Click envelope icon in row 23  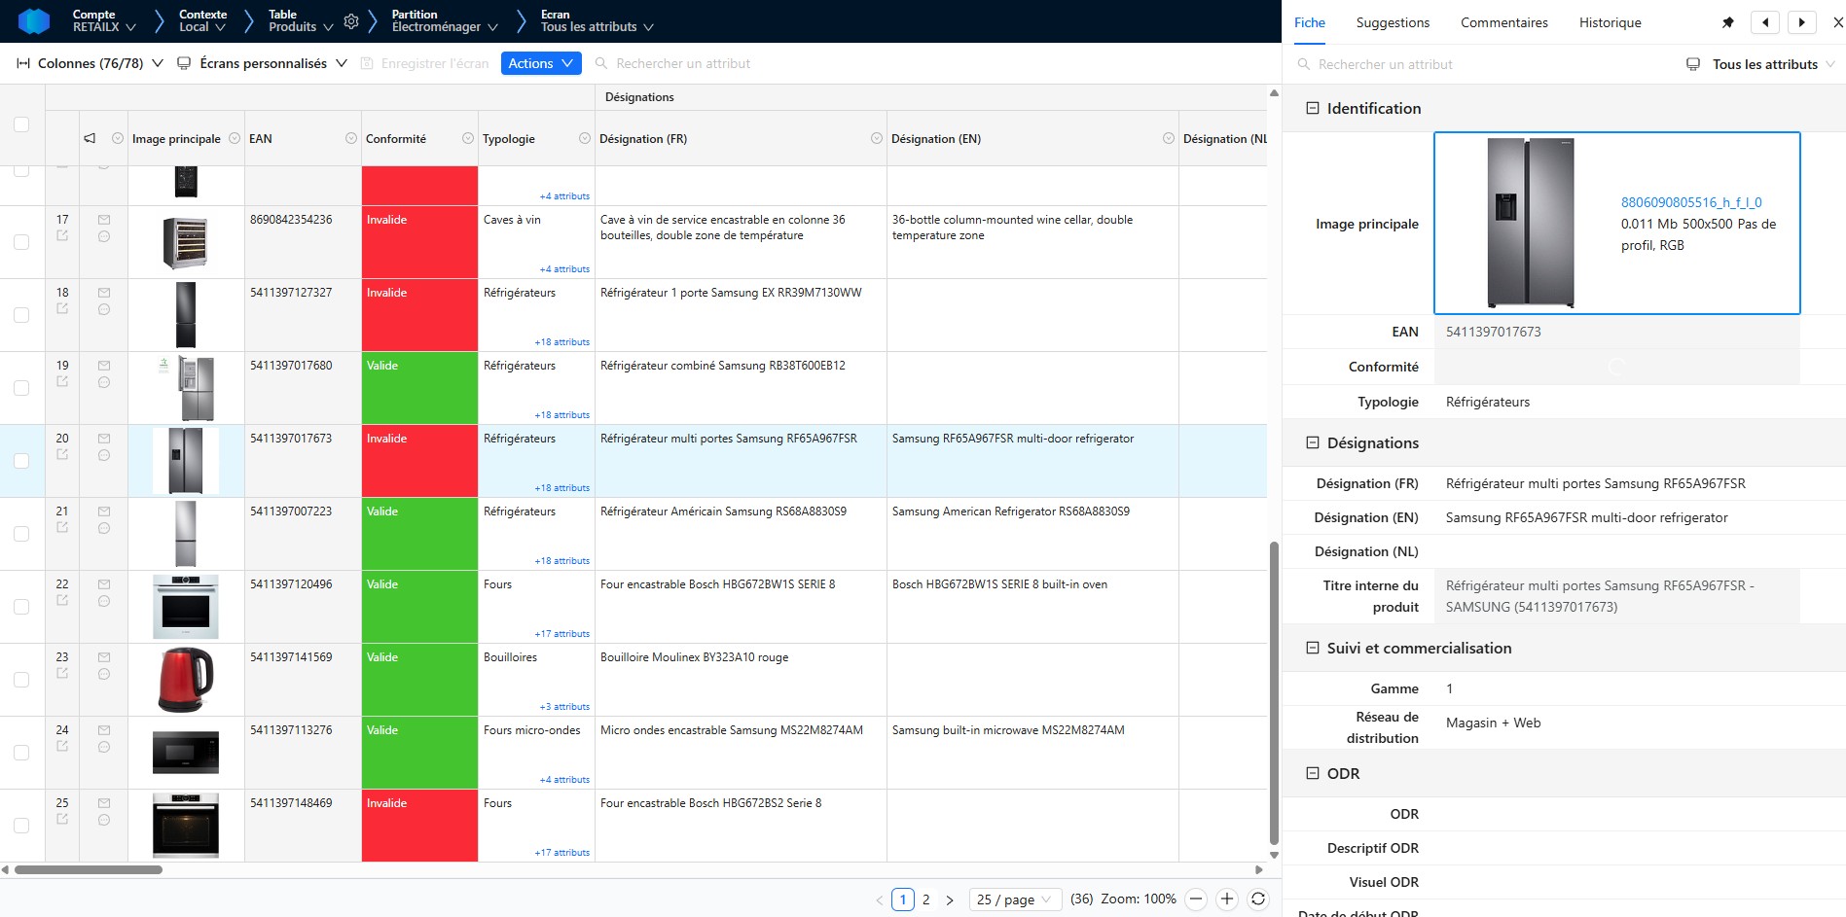[x=104, y=657]
